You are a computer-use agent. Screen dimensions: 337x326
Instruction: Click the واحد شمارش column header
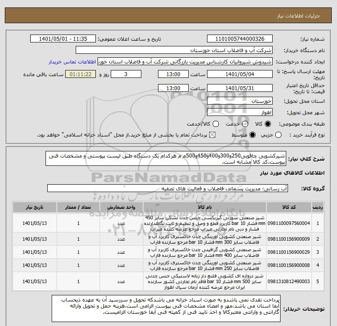pos(121,207)
